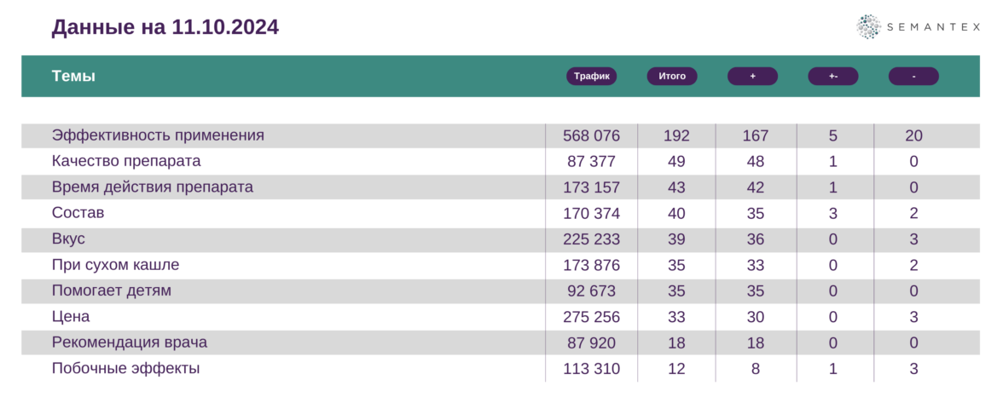
Task: Click the Время действия препарата row
Action: (152, 187)
